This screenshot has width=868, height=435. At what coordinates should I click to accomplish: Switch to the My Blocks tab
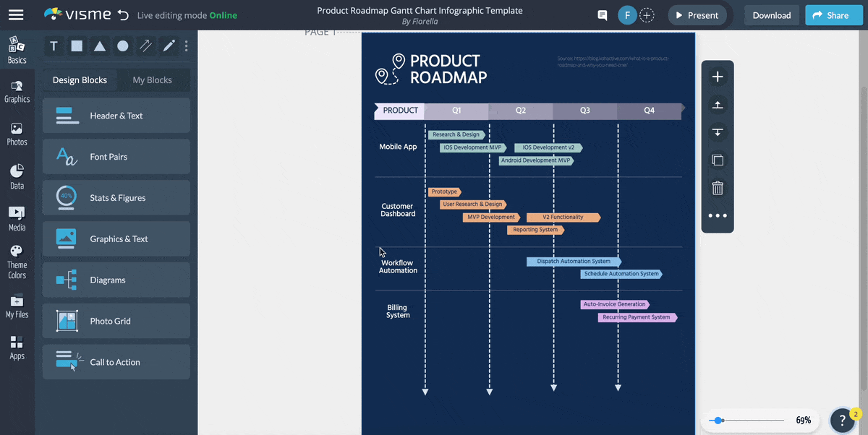click(x=152, y=80)
